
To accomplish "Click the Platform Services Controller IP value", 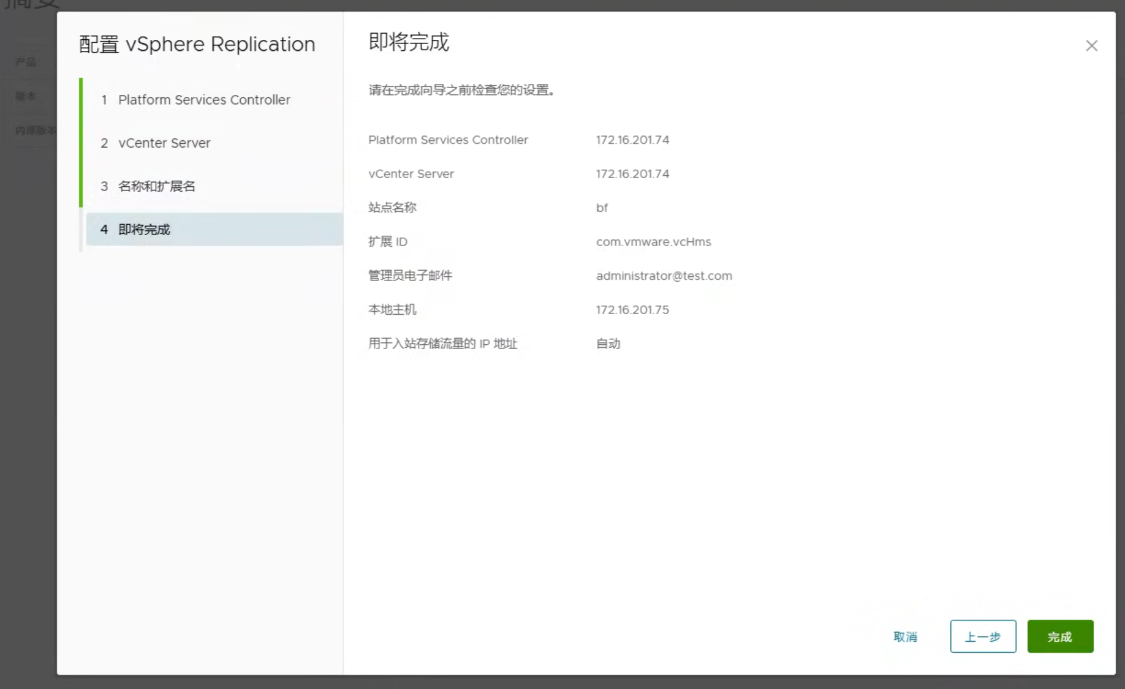I will pos(632,140).
